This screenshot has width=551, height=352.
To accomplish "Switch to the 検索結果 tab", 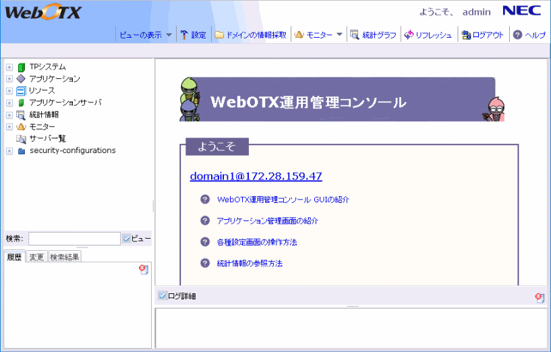I will pyautogui.click(x=65, y=257).
